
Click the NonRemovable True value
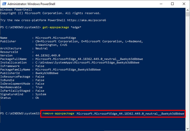pos(39,87)
